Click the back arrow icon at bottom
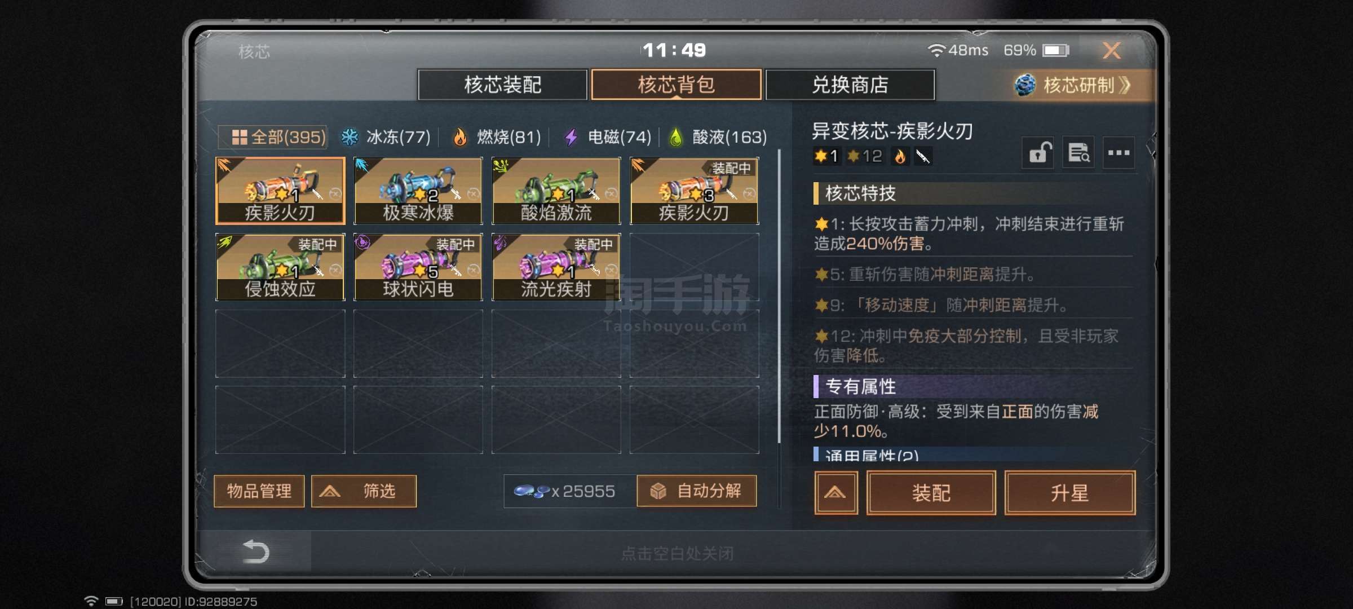The image size is (1353, 609). tap(255, 551)
